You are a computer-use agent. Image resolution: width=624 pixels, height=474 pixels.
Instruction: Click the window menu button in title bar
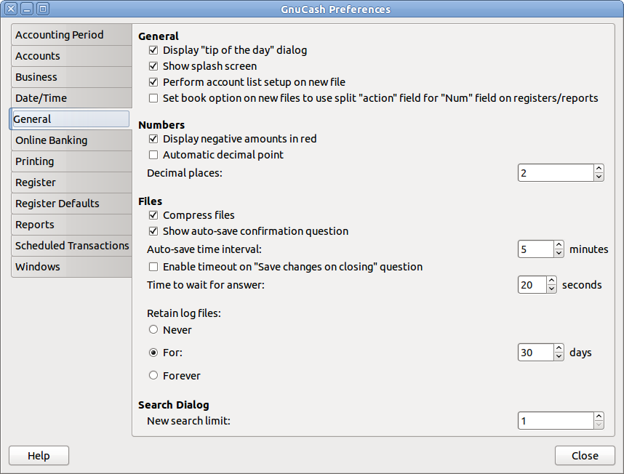pos(43,9)
